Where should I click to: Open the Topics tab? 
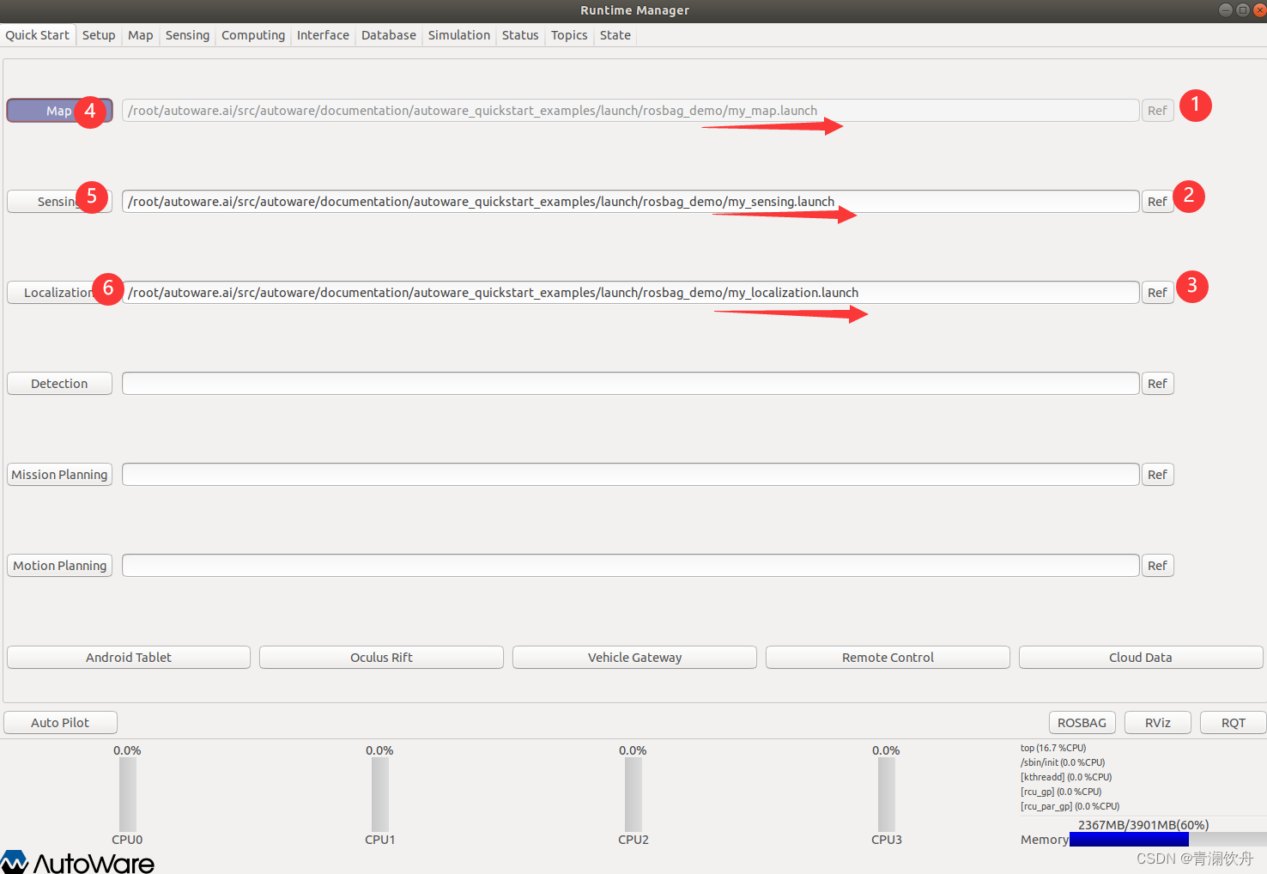pyautogui.click(x=569, y=35)
